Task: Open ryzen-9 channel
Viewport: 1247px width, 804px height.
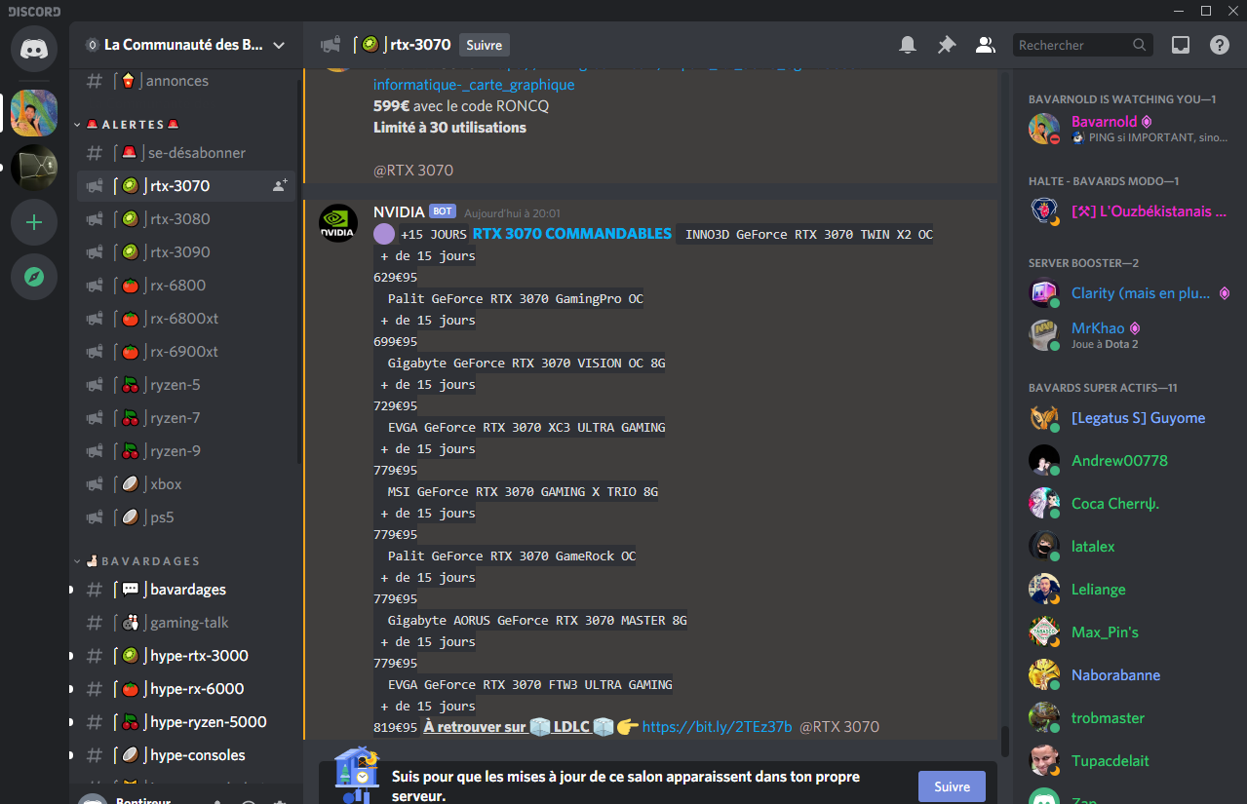Action: pyautogui.click(x=185, y=451)
